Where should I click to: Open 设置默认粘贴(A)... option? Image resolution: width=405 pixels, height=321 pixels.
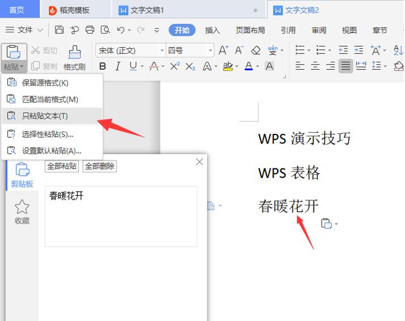point(52,151)
